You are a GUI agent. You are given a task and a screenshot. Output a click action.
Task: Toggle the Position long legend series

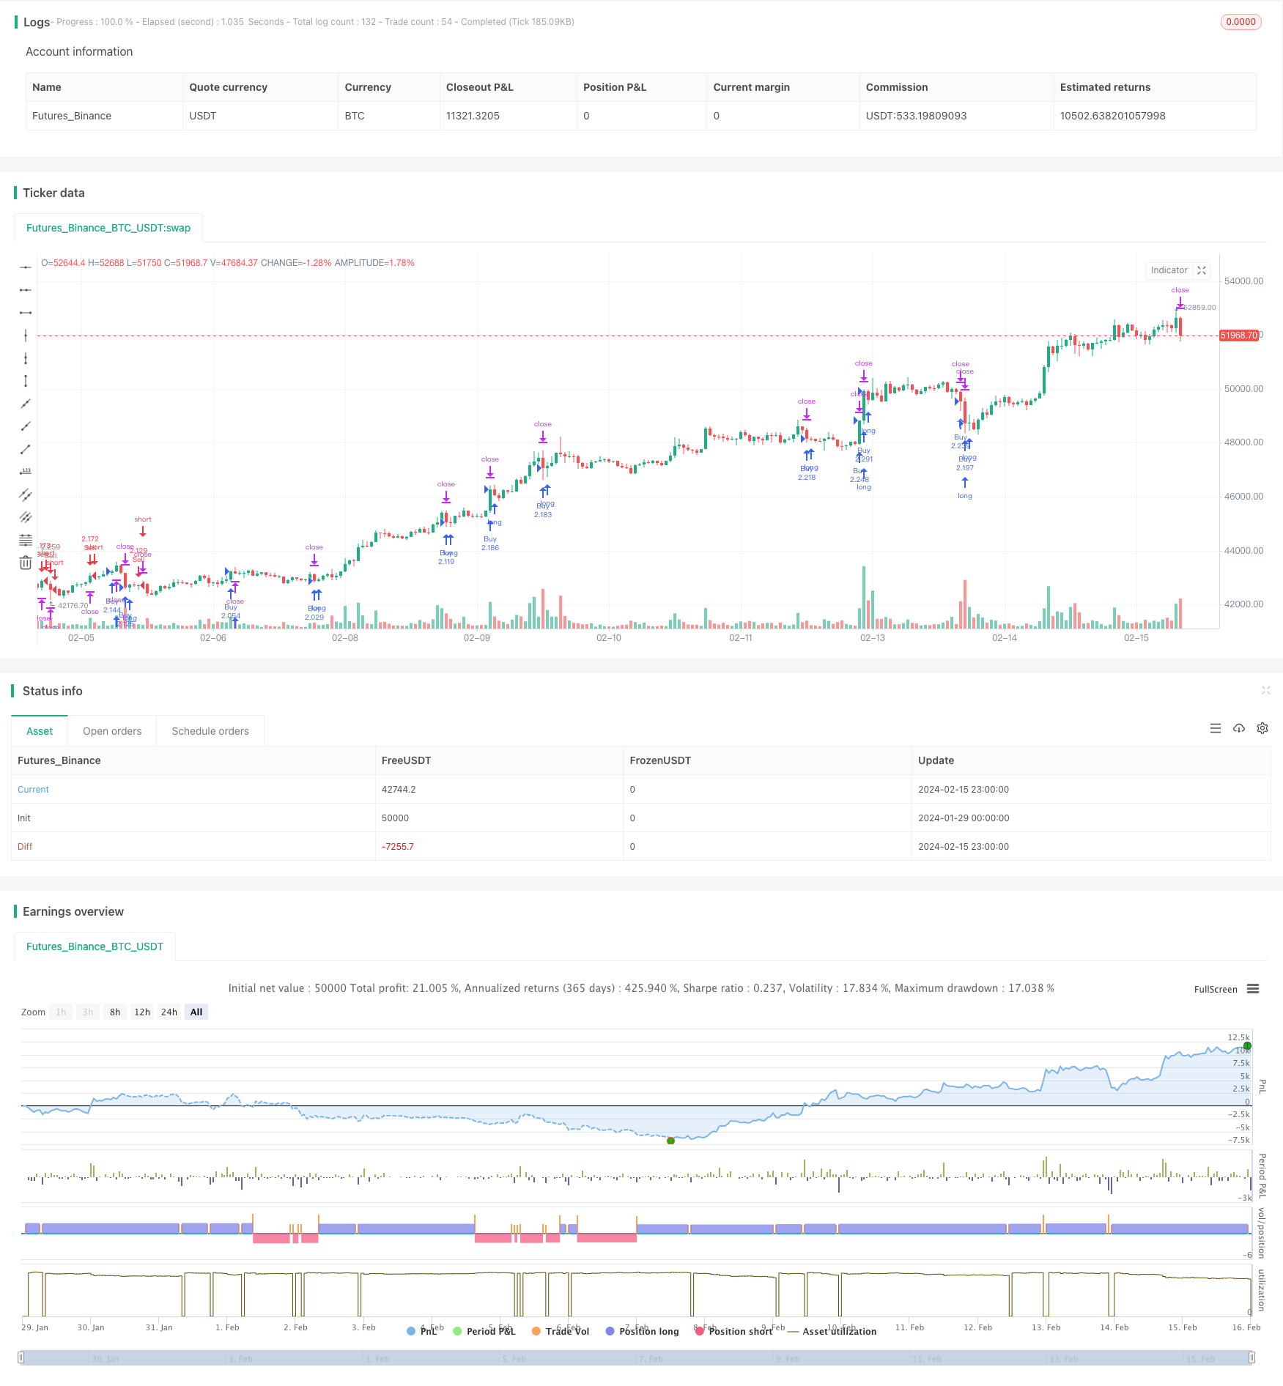point(642,1331)
